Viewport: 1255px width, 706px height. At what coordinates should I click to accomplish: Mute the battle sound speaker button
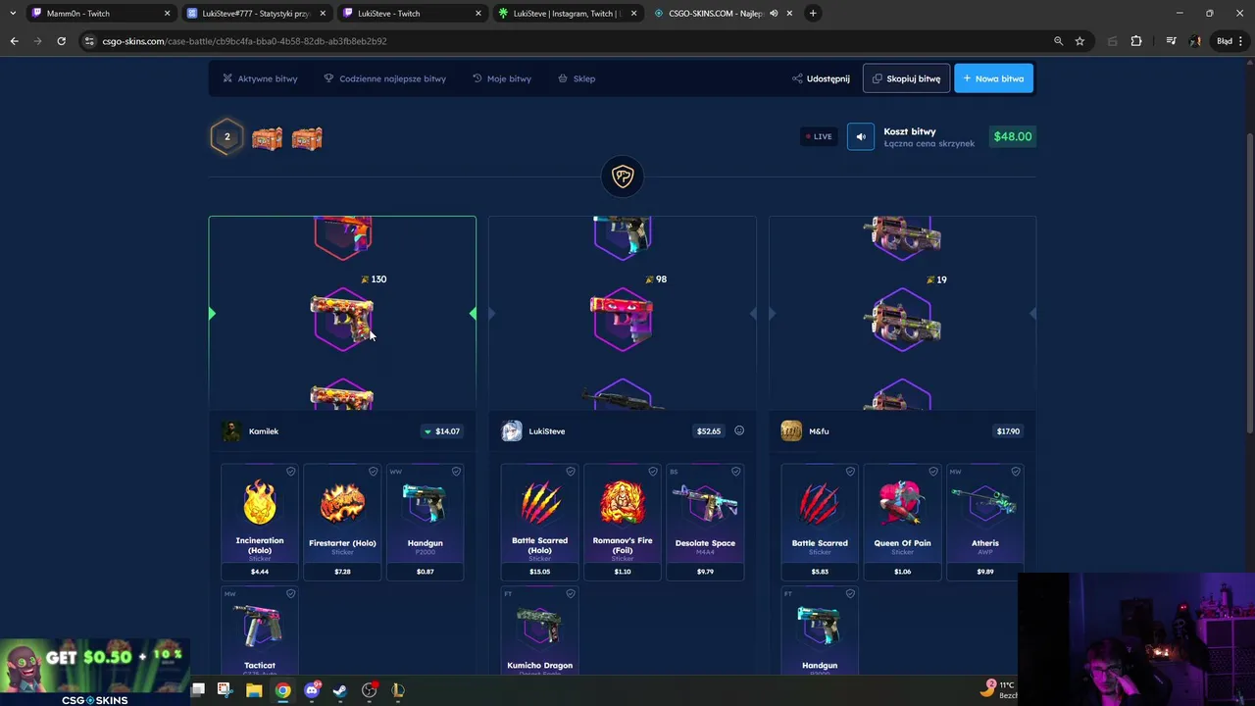coord(861,136)
